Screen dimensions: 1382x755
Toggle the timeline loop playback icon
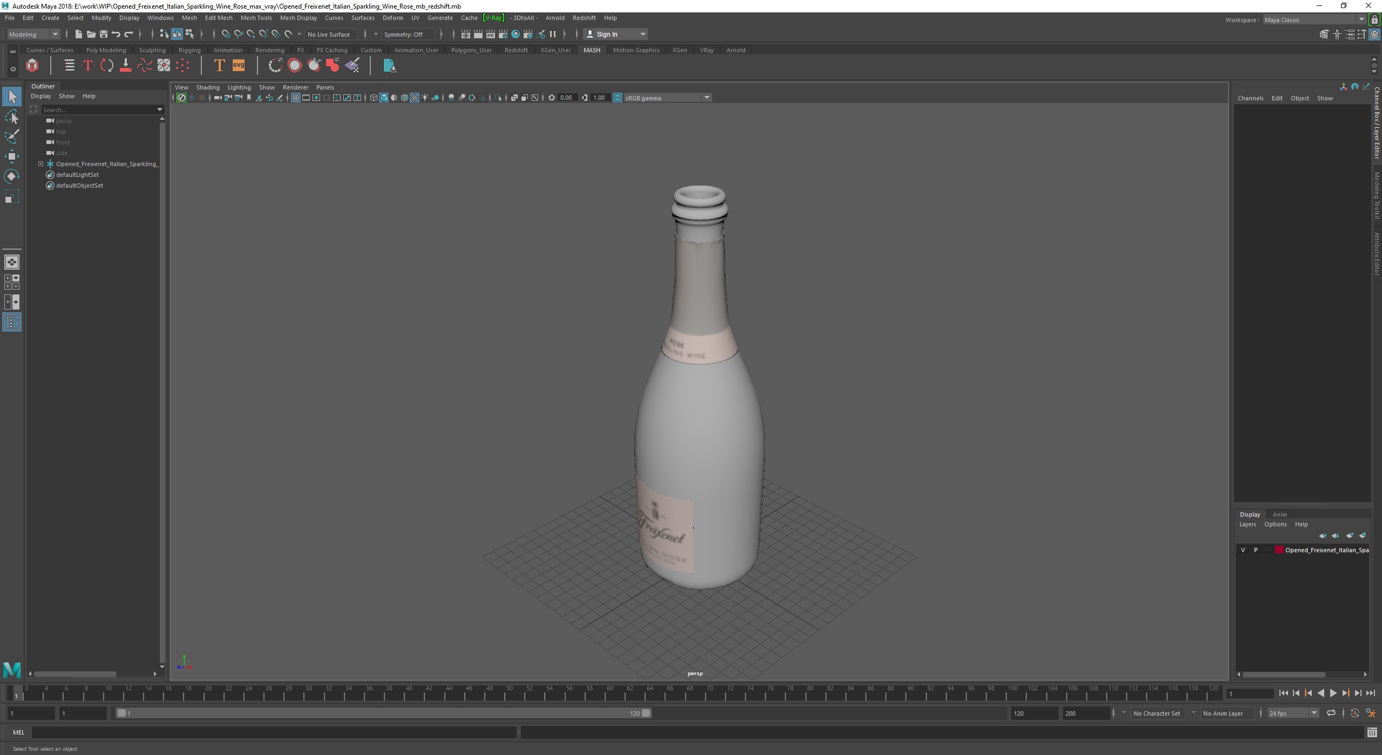click(1331, 713)
